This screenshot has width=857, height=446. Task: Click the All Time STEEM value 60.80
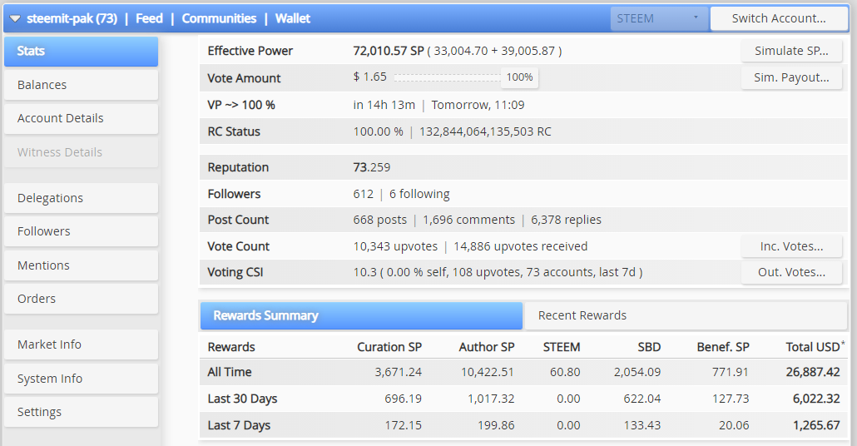pos(565,372)
